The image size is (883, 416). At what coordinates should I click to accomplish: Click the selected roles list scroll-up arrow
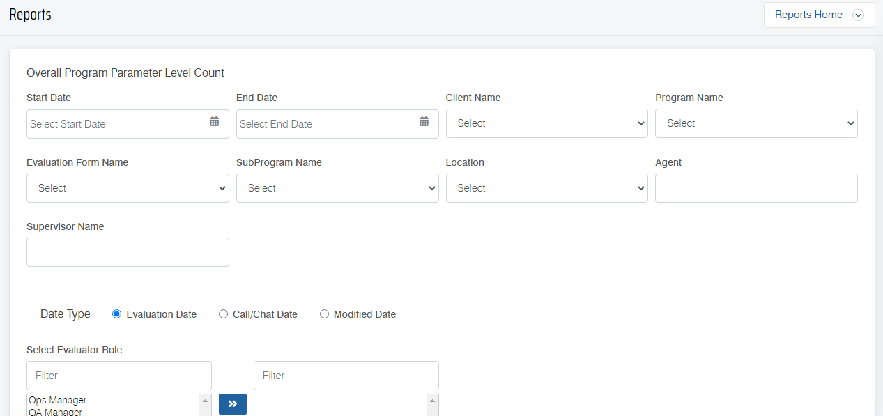(433, 401)
